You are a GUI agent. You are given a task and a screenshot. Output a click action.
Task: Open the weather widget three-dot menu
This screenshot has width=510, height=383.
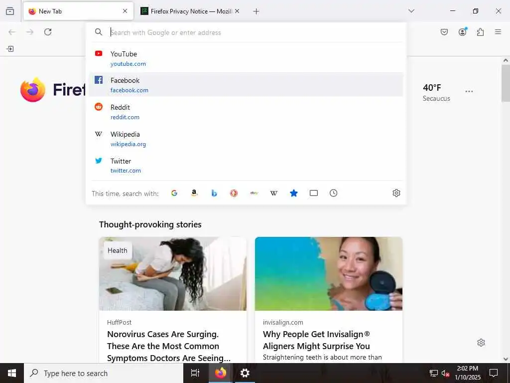[469, 92]
